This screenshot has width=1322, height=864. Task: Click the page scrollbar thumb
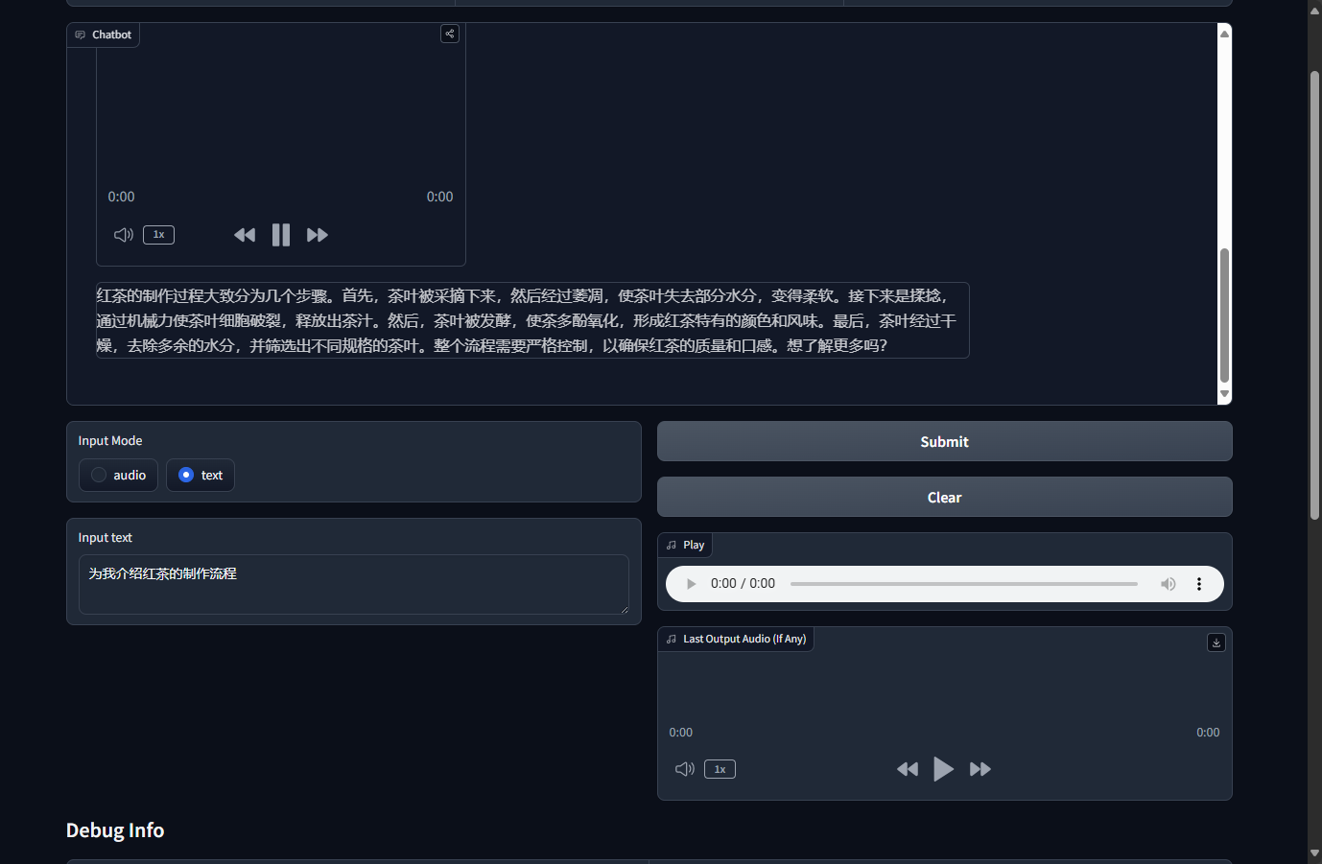[1314, 294]
